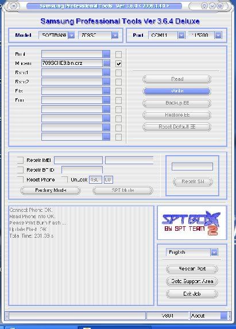This screenshot has width=236, height=329.
Task: Click the Factory Mode button
Action: pos(51,190)
